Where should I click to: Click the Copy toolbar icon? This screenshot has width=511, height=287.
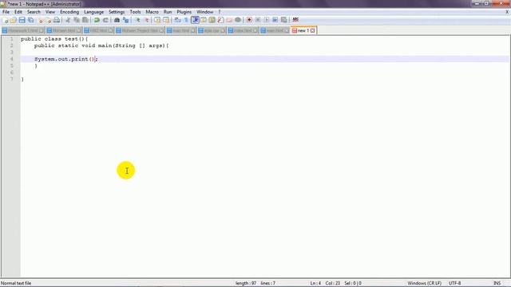coord(77,20)
